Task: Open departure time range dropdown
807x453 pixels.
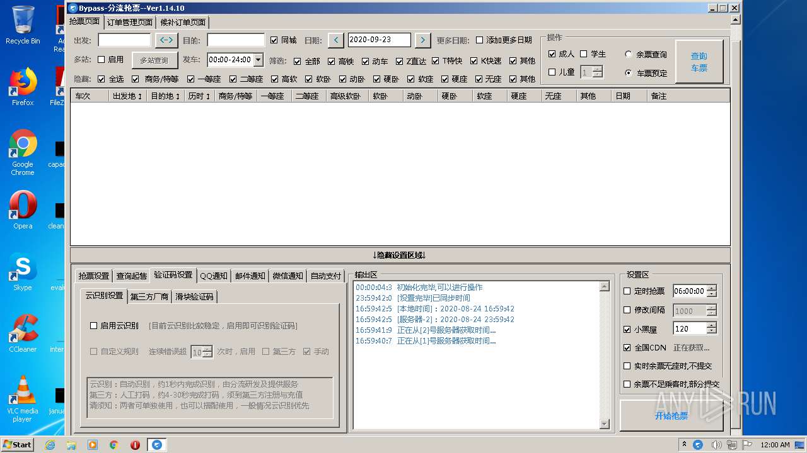Action: point(258,60)
